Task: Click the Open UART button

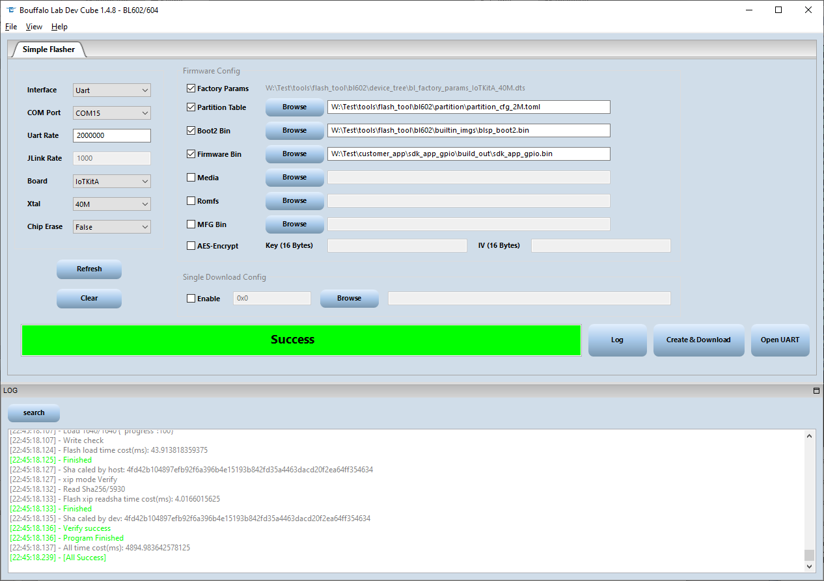Action: click(x=780, y=340)
